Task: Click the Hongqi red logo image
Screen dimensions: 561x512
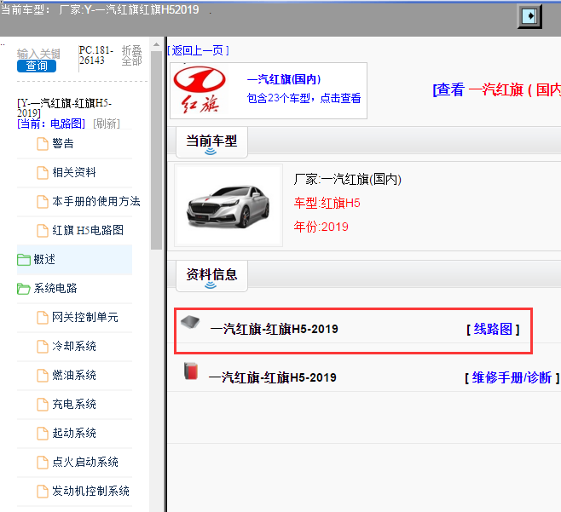Action: tap(200, 89)
